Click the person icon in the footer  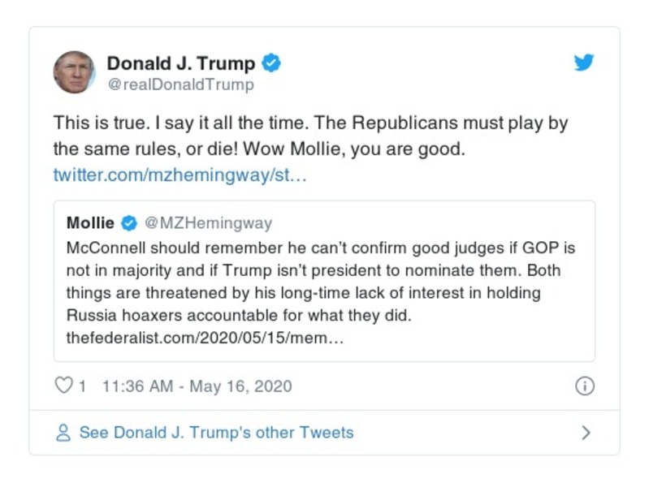(x=63, y=433)
